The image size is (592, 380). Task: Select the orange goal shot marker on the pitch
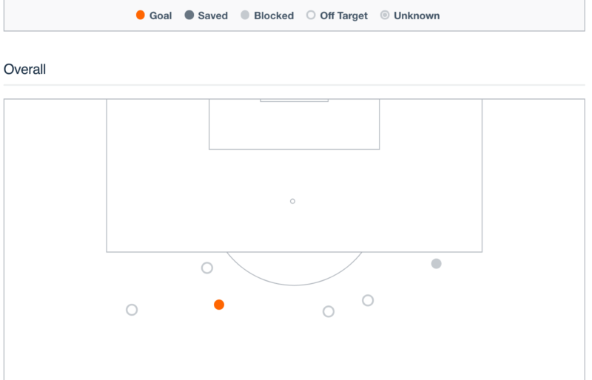tap(219, 305)
